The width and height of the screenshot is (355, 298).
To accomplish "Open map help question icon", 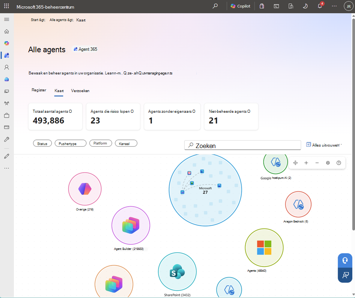I will [x=339, y=163].
